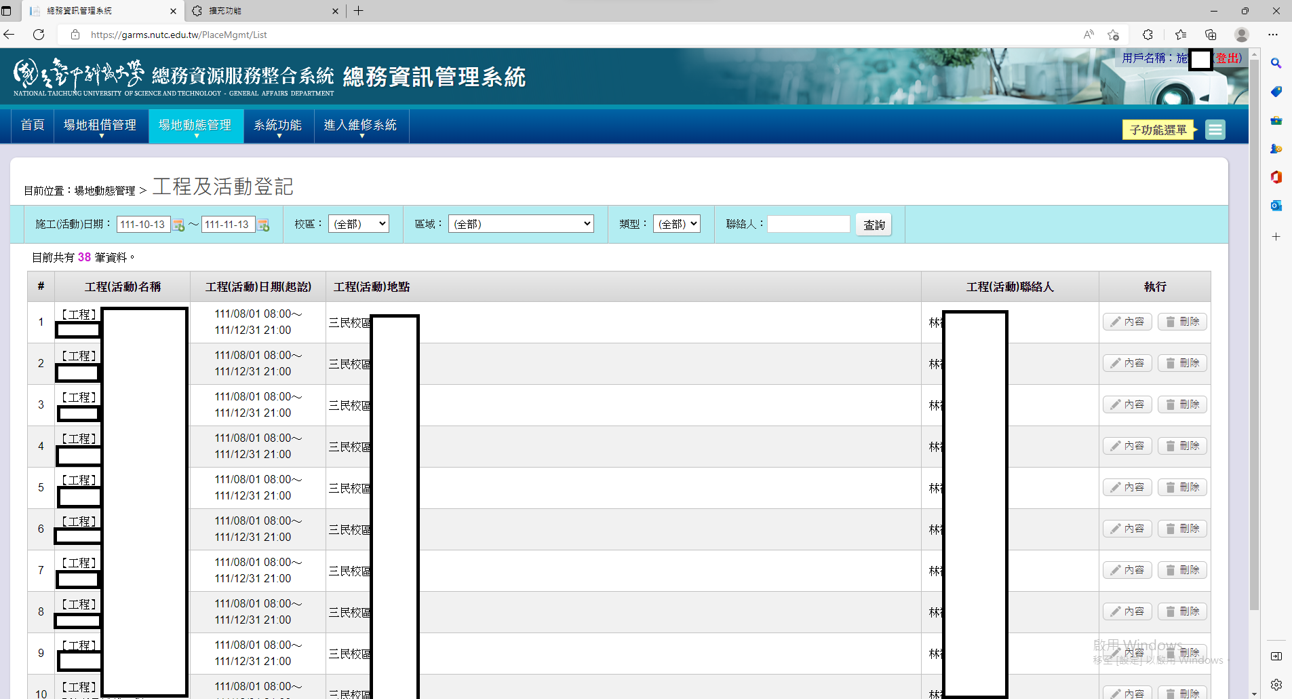Expand the 類型 dropdown

pyautogui.click(x=676, y=224)
